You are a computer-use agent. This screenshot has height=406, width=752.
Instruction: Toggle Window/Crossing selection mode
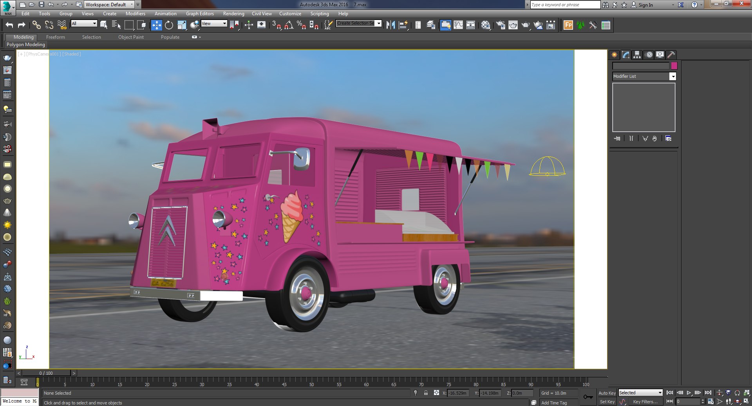tap(141, 25)
